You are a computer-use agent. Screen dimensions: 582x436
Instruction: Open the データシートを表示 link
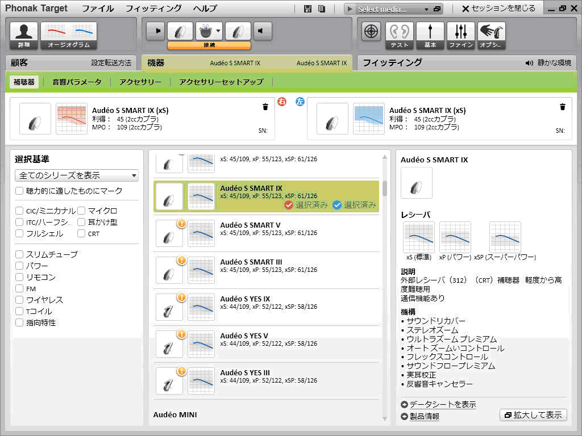pos(443,404)
